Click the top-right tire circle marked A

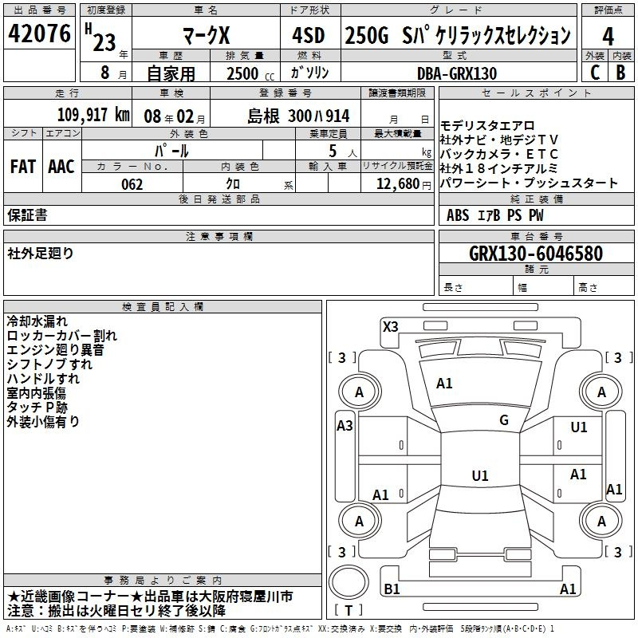[x=601, y=392]
